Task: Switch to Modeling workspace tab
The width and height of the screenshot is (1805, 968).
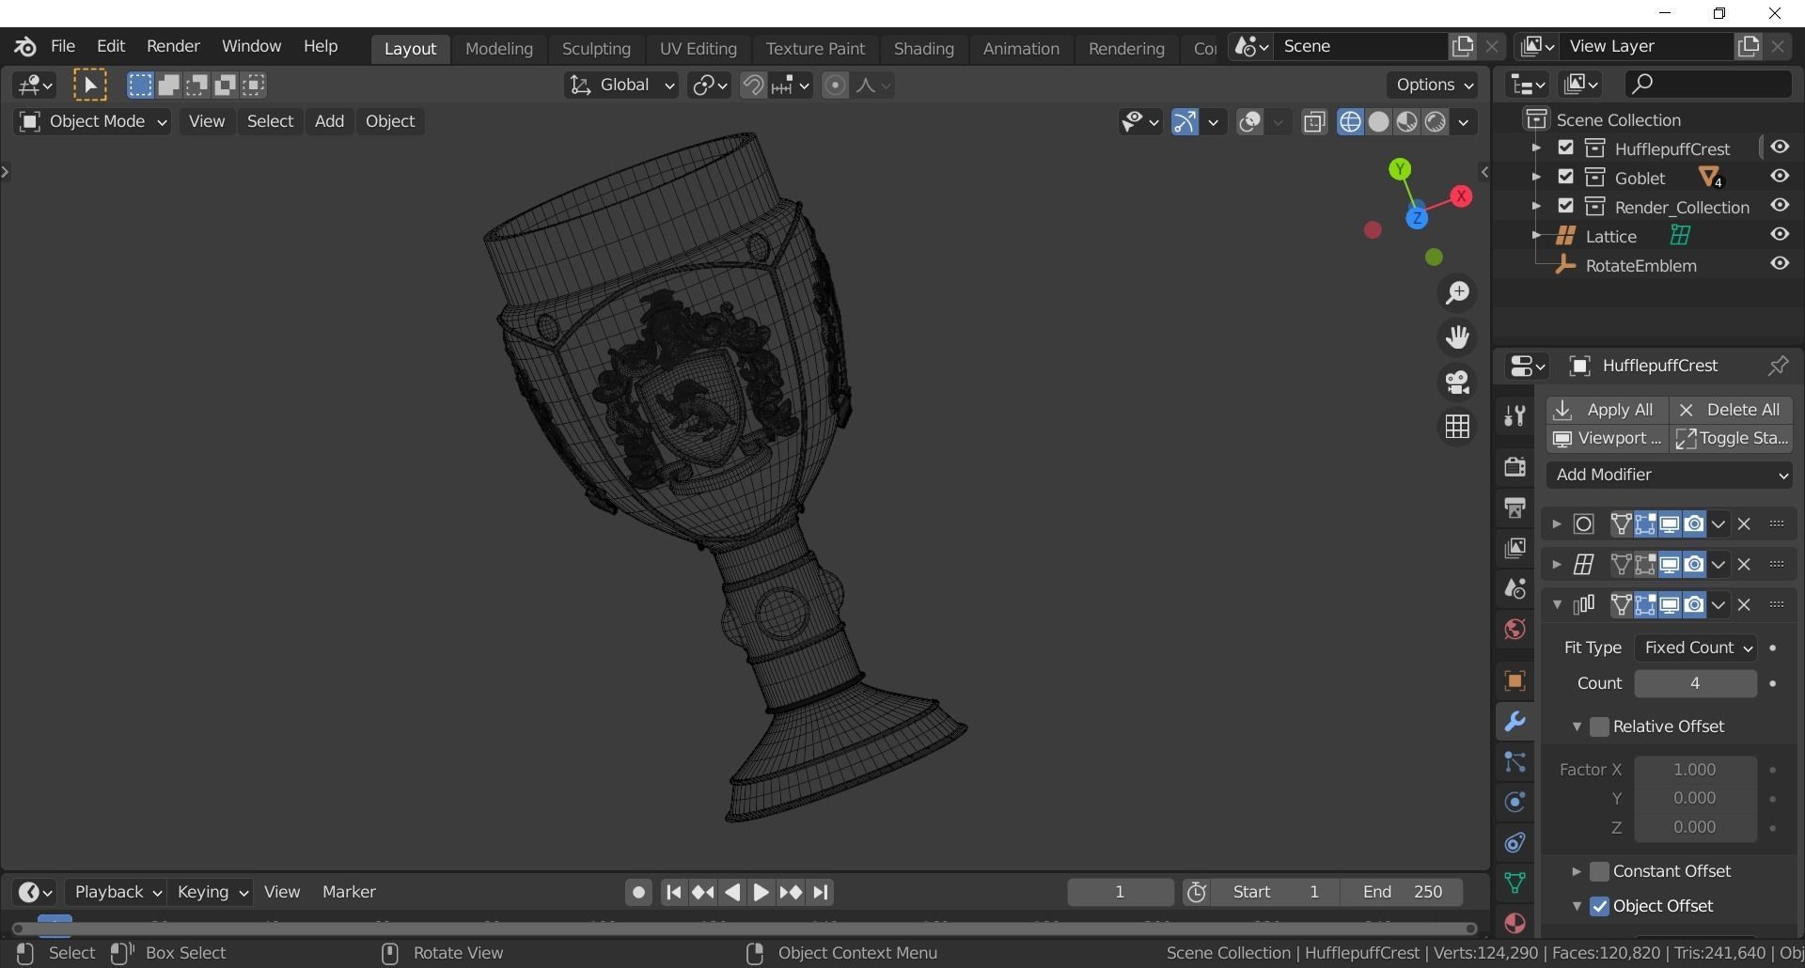Action: coord(498,48)
